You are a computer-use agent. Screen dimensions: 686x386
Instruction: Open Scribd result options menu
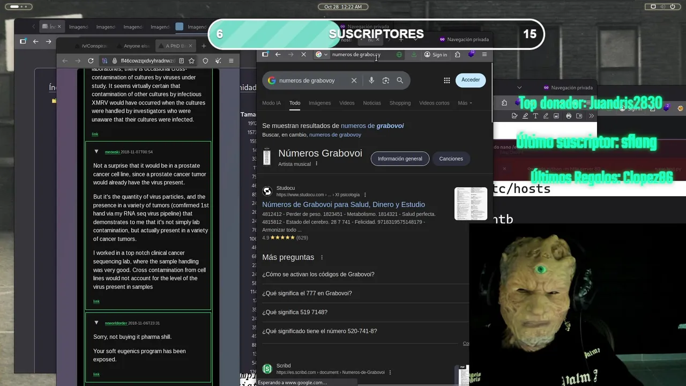click(390, 373)
